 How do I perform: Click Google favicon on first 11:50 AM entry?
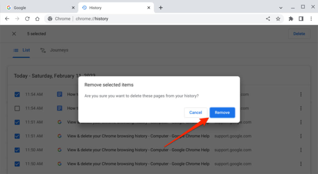click(x=59, y=150)
